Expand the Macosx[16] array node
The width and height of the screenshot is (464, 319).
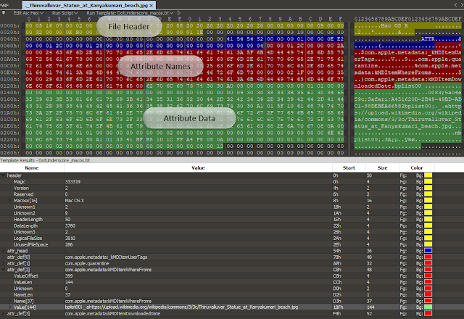9,200
